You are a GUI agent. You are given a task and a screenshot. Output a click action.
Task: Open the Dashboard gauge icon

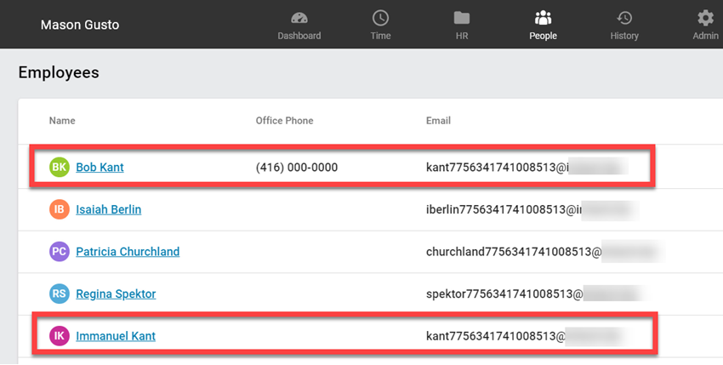tap(299, 19)
